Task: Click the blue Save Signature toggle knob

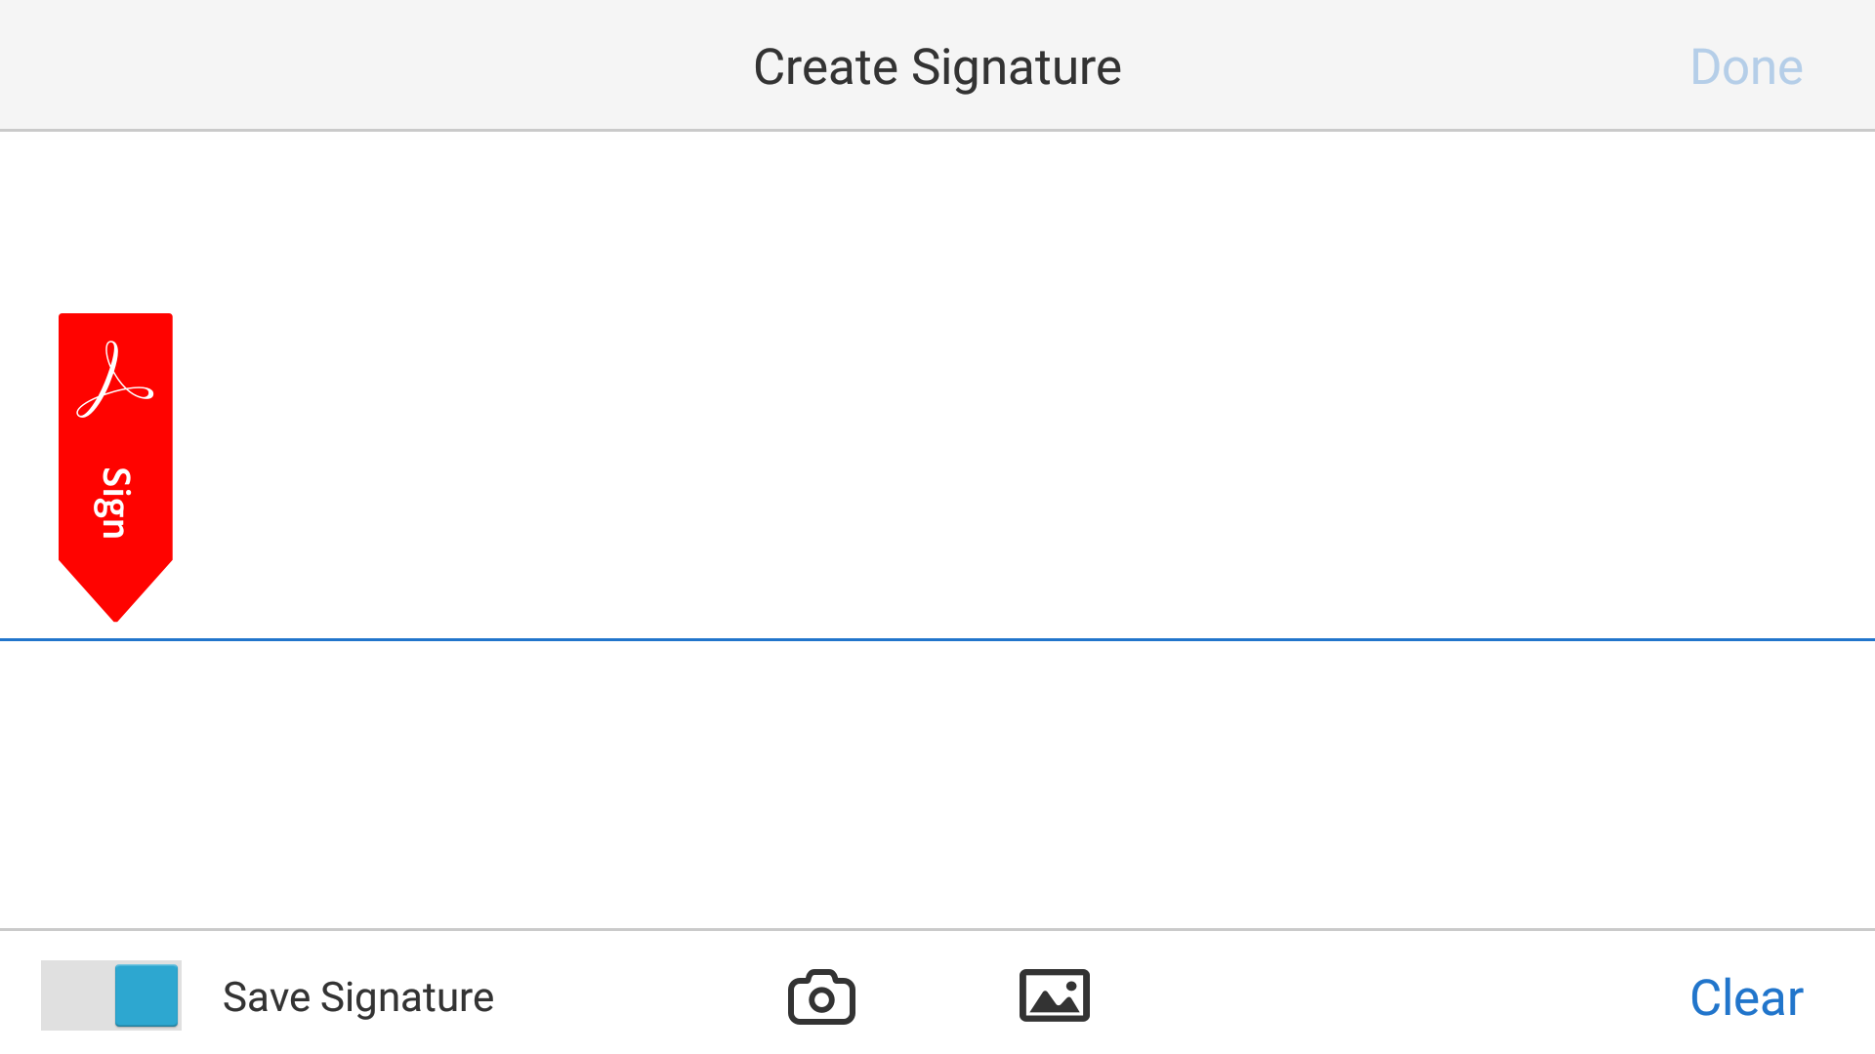Action: coord(146,995)
